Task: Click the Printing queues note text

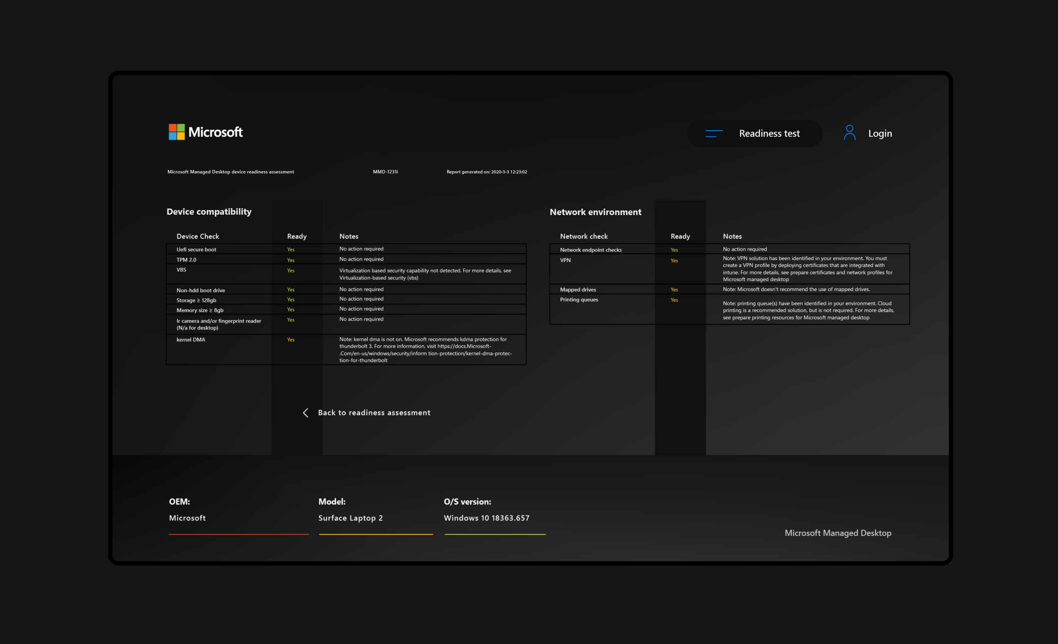Action: (x=808, y=310)
